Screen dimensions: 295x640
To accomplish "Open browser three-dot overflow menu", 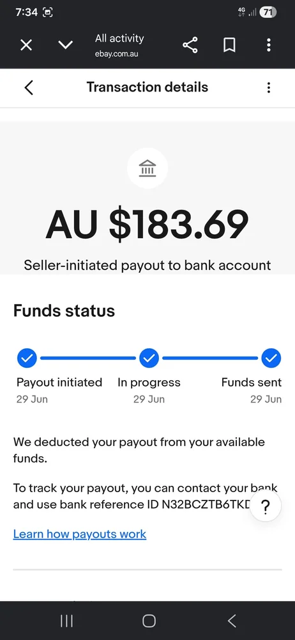I will (269, 45).
